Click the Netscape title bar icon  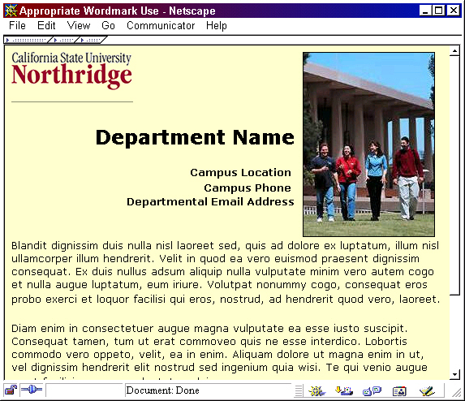point(11,11)
